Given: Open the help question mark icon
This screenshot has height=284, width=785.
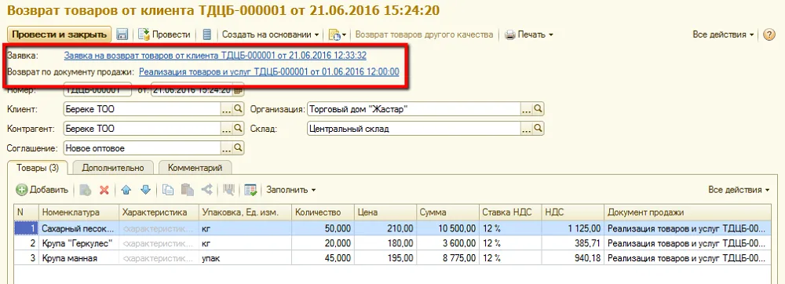Looking at the screenshot, I should coord(769,35).
